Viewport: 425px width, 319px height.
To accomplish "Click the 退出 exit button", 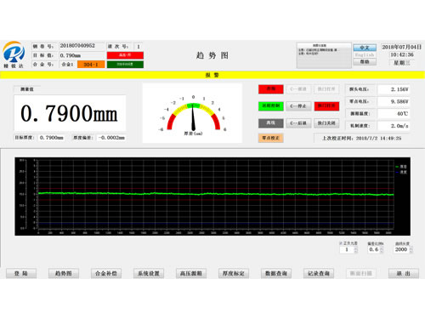I will point(404,273).
